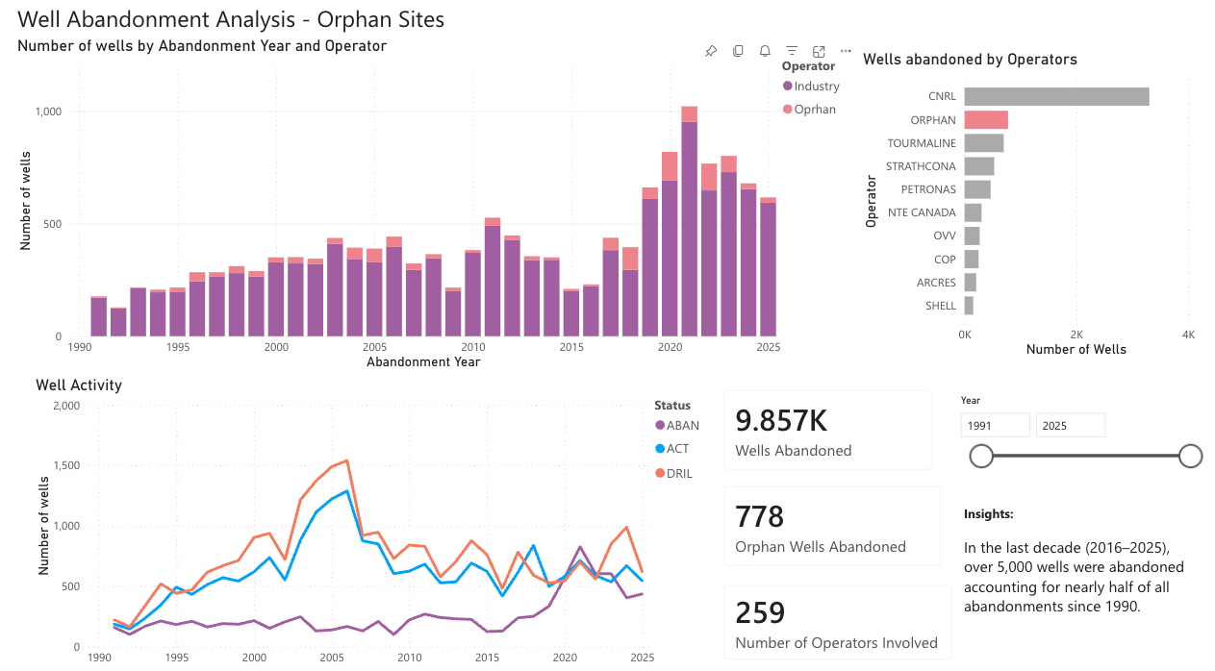The height and width of the screenshot is (671, 1215).
Task: Select the SHELL bar in the Operators chart
Action: (969, 305)
